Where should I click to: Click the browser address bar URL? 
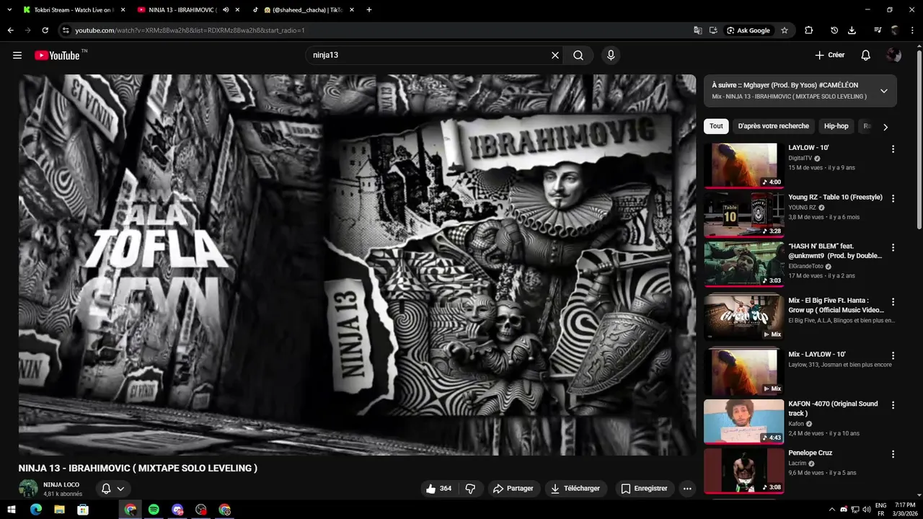190,30
